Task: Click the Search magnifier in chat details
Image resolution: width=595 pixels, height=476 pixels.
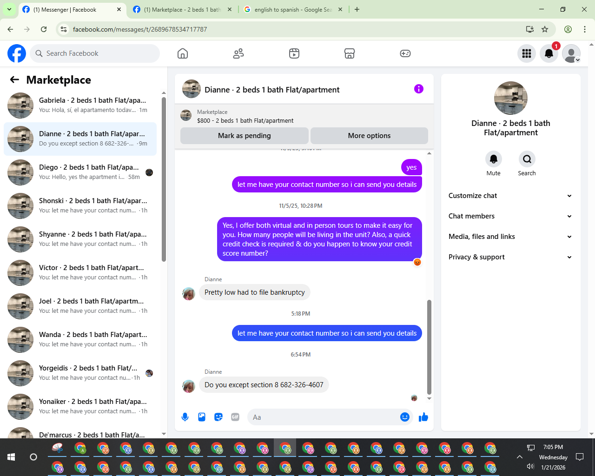Action: [x=527, y=159]
